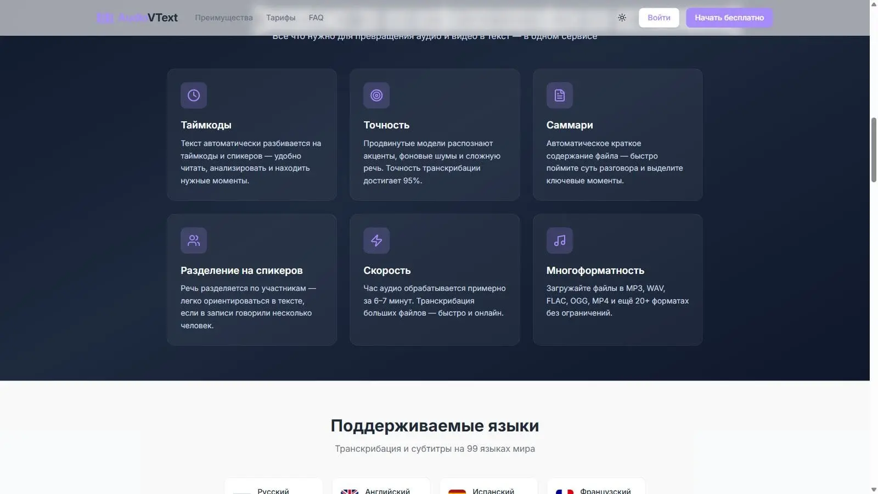This screenshot has height=494, width=878.
Task: Open the FAQ navigation link
Action: pos(316,18)
